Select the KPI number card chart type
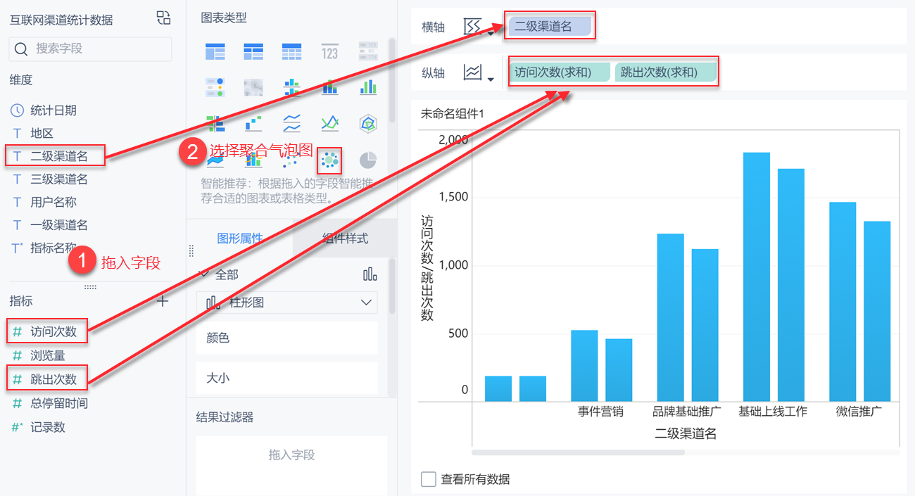 tap(329, 51)
